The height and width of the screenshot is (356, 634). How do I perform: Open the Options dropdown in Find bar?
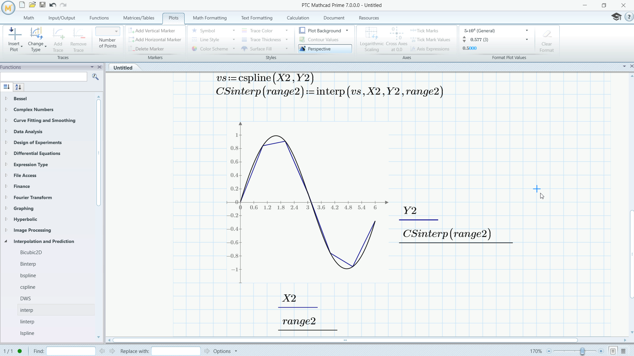tap(225, 351)
